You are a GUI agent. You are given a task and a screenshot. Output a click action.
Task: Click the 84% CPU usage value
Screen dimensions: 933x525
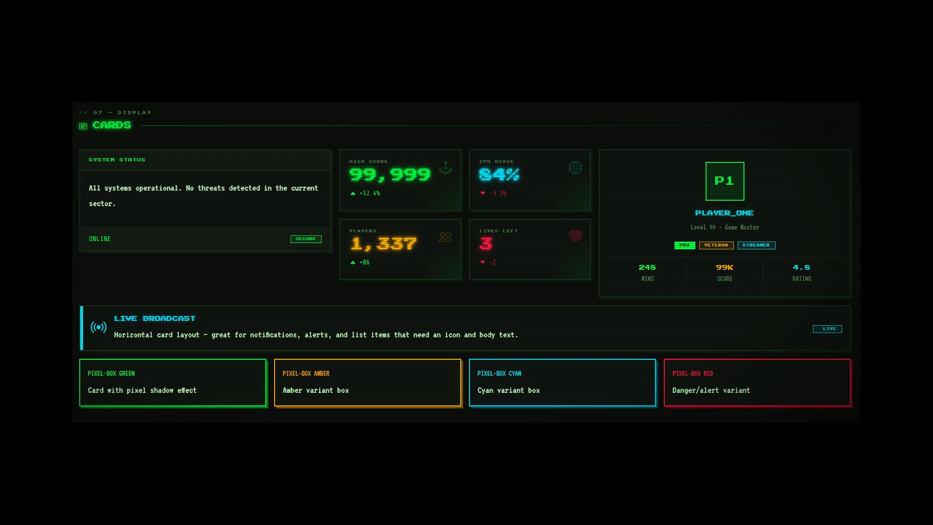pos(499,175)
